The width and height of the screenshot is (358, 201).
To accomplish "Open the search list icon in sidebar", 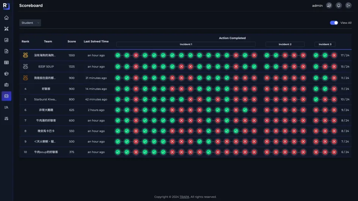I will point(6,107).
